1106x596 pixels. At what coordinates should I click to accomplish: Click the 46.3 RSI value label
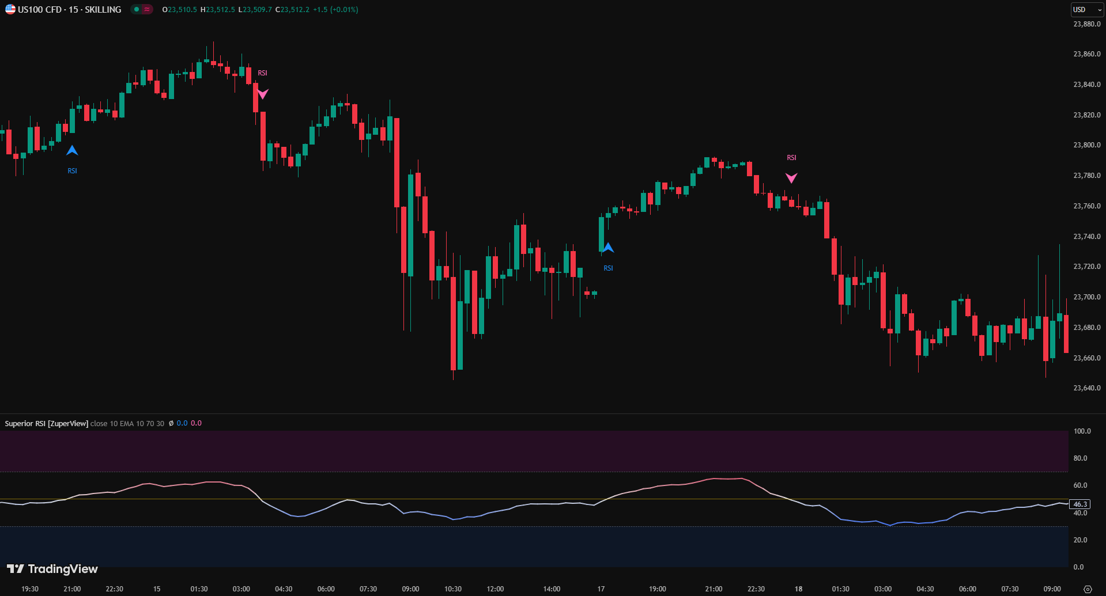point(1079,504)
